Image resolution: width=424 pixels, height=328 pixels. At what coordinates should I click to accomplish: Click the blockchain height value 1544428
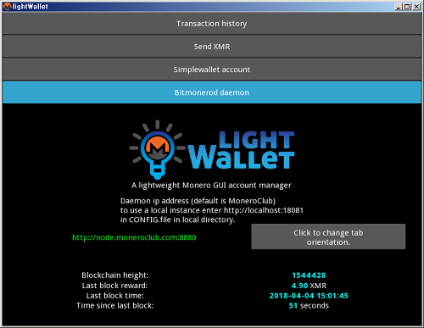309,275
